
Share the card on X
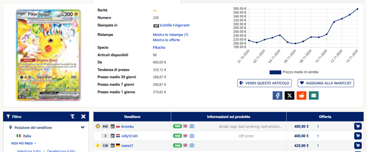pos(289,95)
